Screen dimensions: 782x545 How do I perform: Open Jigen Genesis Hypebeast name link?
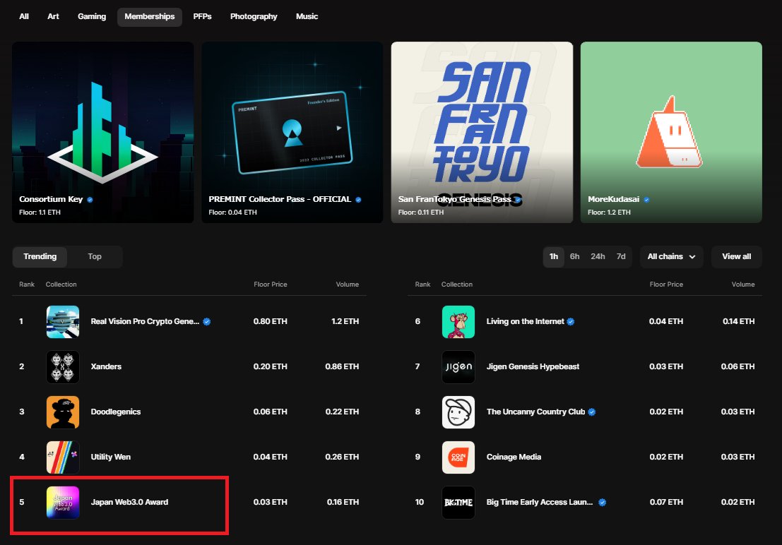pos(533,366)
